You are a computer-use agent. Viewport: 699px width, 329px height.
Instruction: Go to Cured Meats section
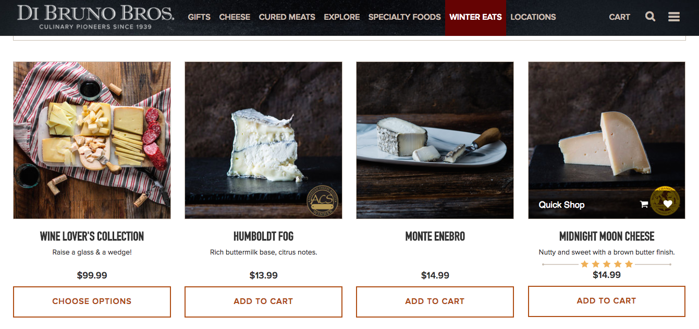(x=287, y=17)
